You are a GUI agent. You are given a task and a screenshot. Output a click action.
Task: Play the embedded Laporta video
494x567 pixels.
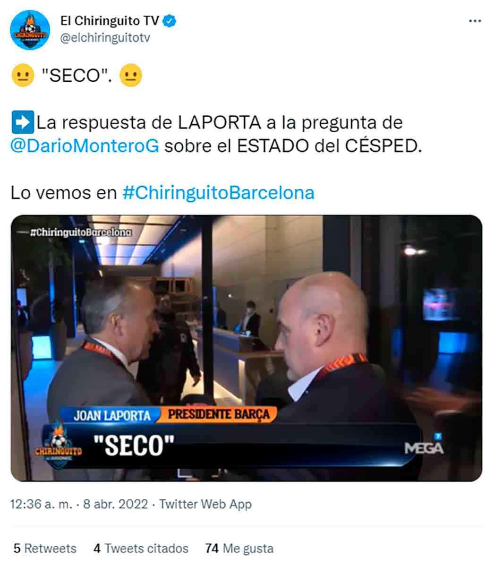click(247, 348)
